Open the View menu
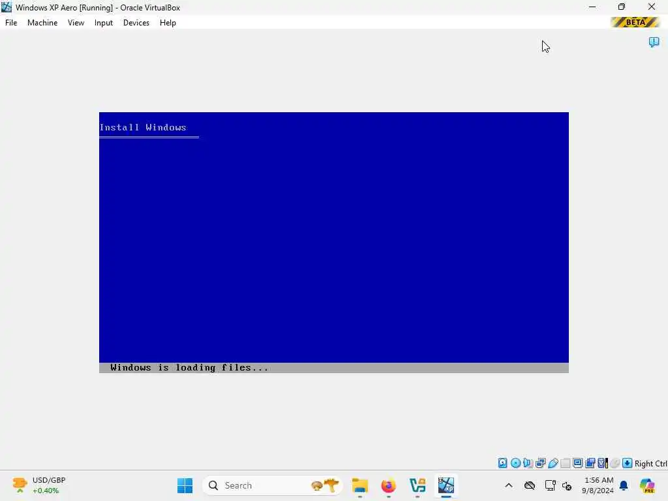This screenshot has height=501, width=668. 76,23
